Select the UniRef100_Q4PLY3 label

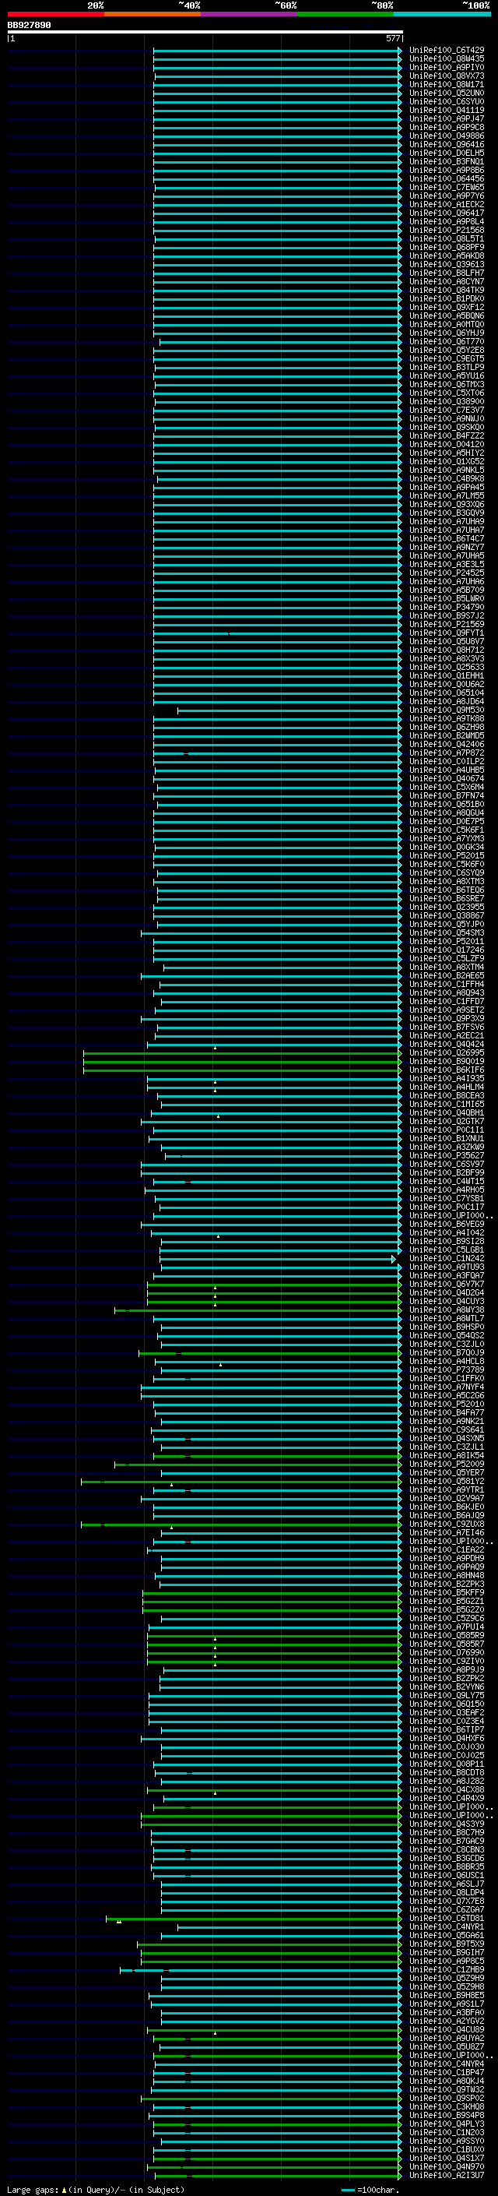click(447, 2124)
